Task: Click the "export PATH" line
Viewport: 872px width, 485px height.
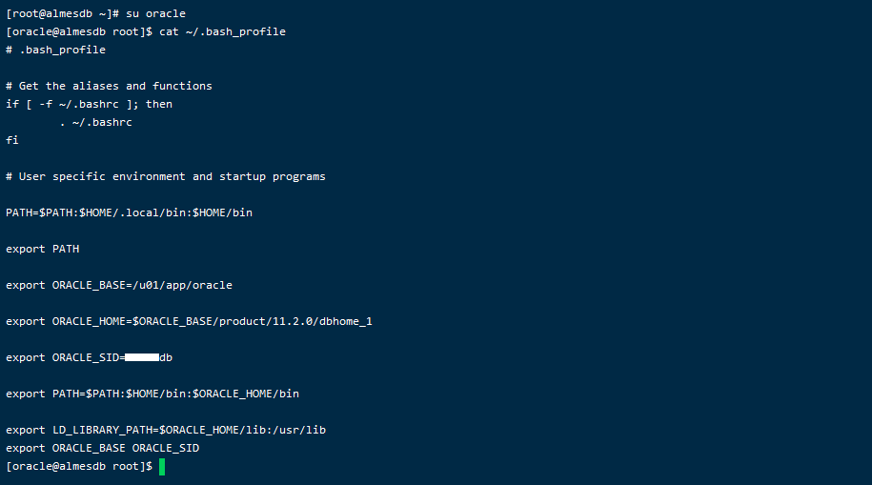Action: (43, 249)
